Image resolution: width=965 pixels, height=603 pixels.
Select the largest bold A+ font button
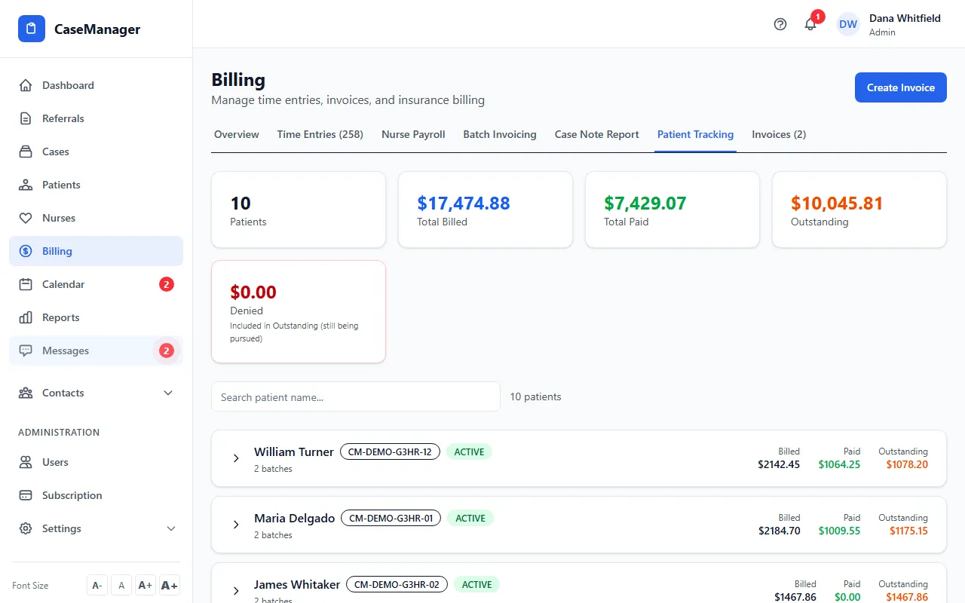(170, 586)
